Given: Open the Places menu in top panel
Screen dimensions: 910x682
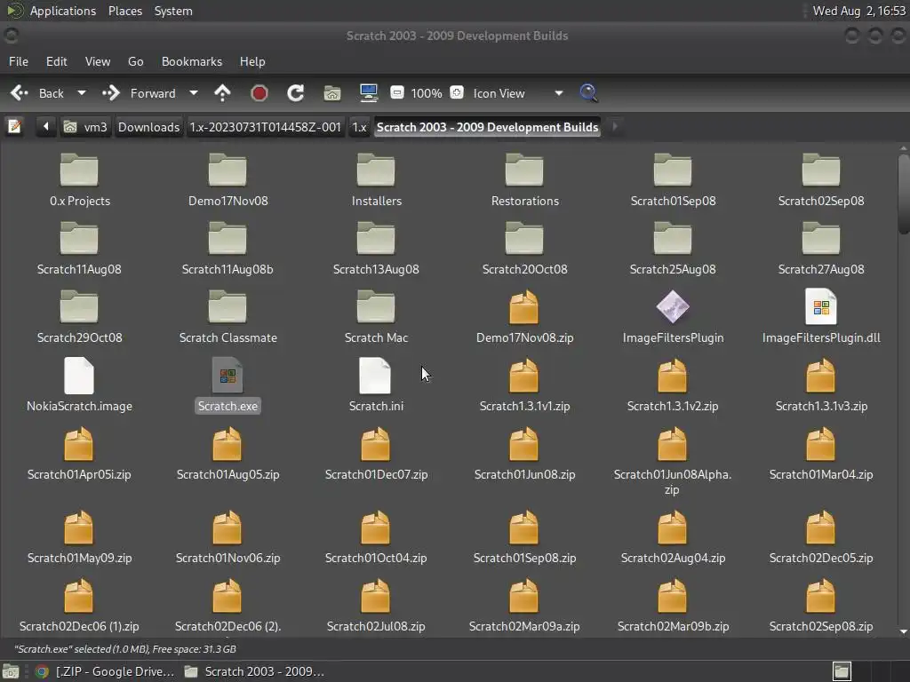Looking at the screenshot, I should pyautogui.click(x=124, y=11).
